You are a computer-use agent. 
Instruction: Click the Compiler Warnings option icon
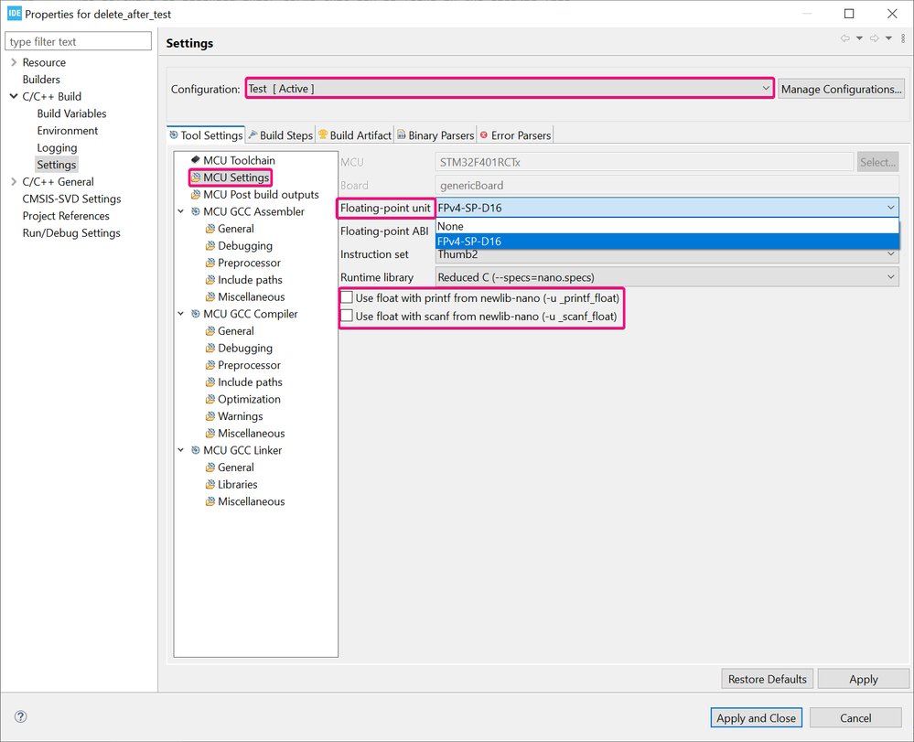[210, 415]
